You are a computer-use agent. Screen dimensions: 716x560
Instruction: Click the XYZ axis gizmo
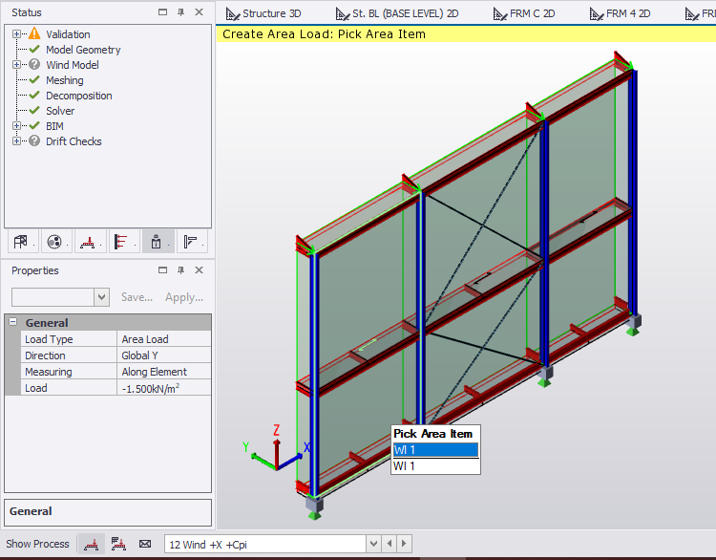coord(276,450)
